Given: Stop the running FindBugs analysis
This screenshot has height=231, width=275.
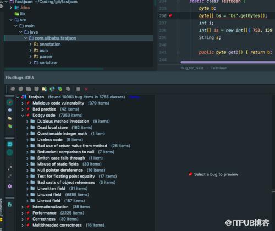Looking at the screenshot, I should click(78, 89).
